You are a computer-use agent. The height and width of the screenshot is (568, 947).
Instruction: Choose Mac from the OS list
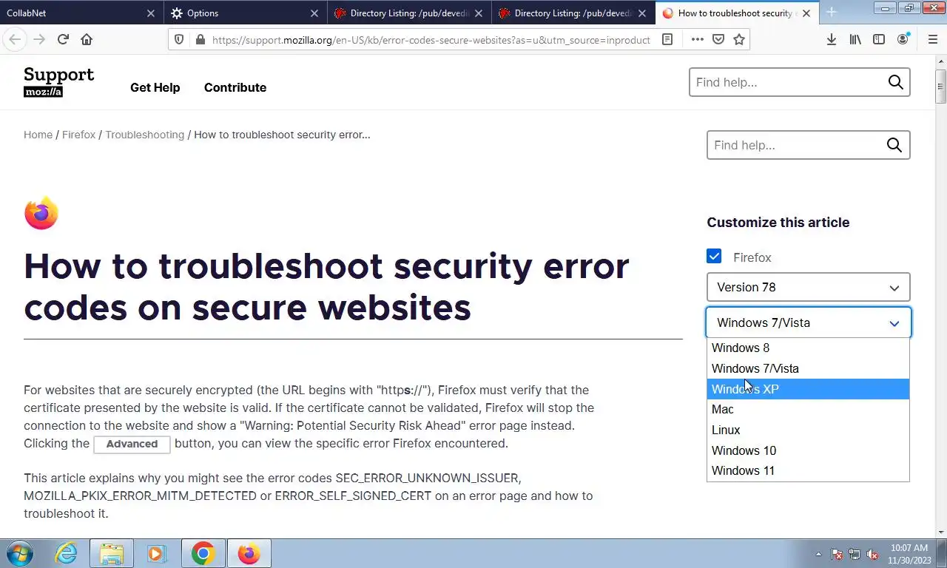click(808, 409)
